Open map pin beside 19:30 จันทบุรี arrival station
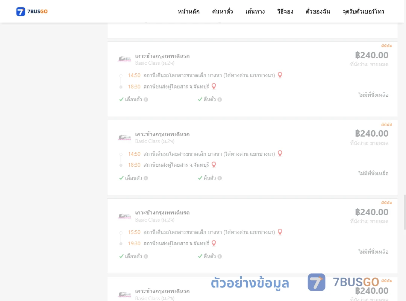This screenshot has height=301, width=406. tap(214, 243)
